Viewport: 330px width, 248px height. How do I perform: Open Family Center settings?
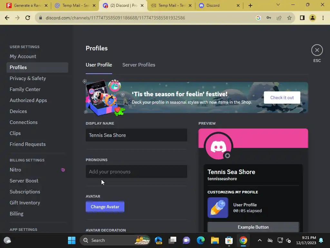[37, 89]
